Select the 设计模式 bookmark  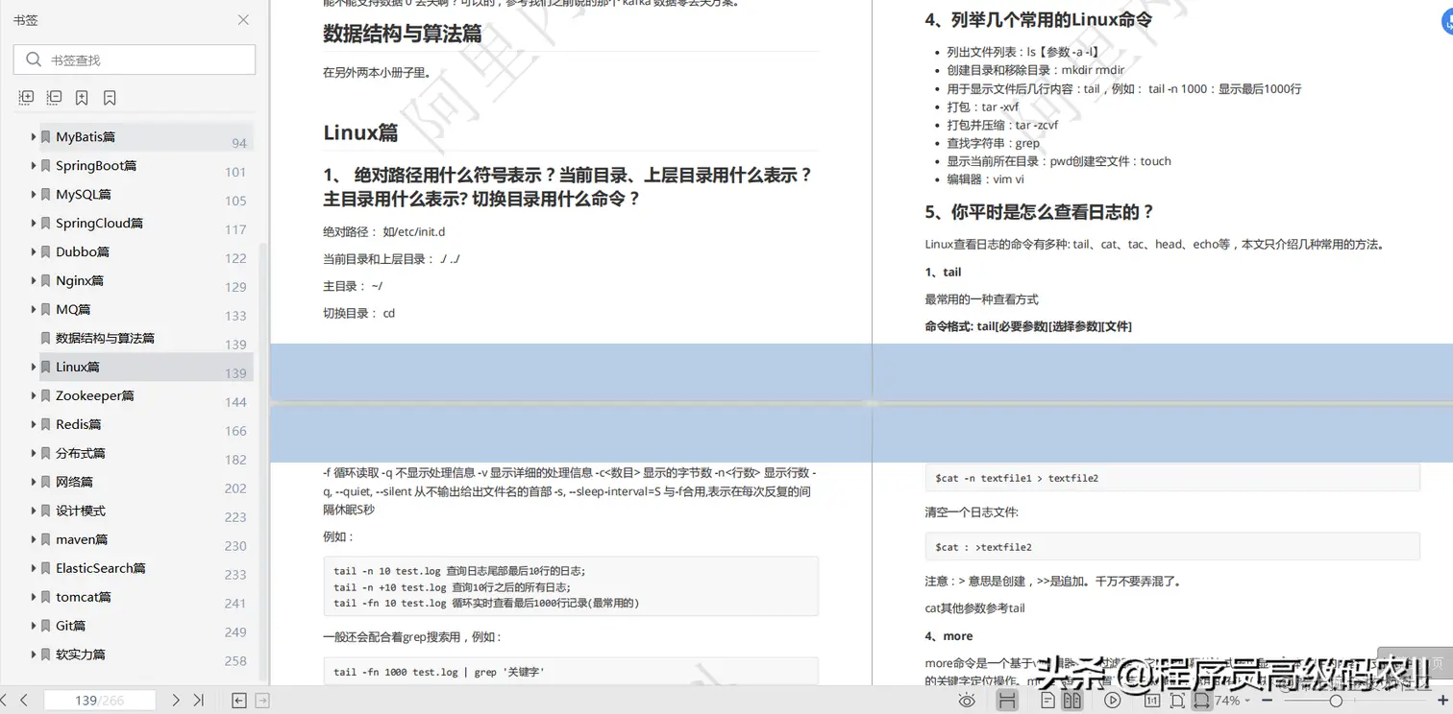pos(81,512)
